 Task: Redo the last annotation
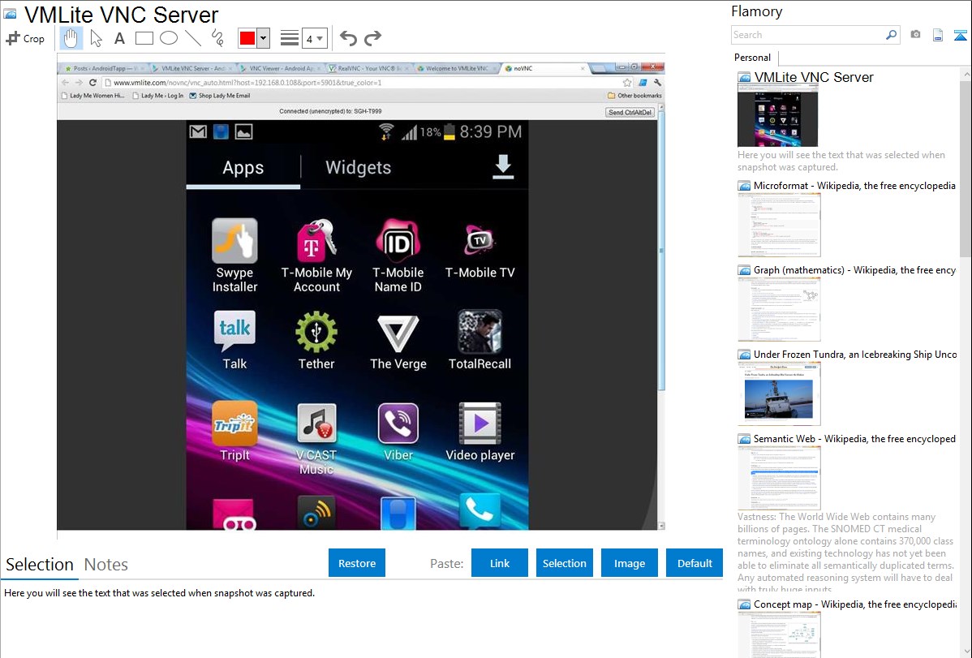click(372, 38)
